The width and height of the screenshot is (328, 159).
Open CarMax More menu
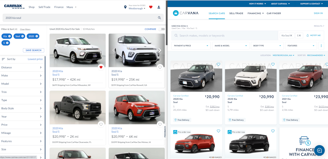pyautogui.click(x=71, y=7)
